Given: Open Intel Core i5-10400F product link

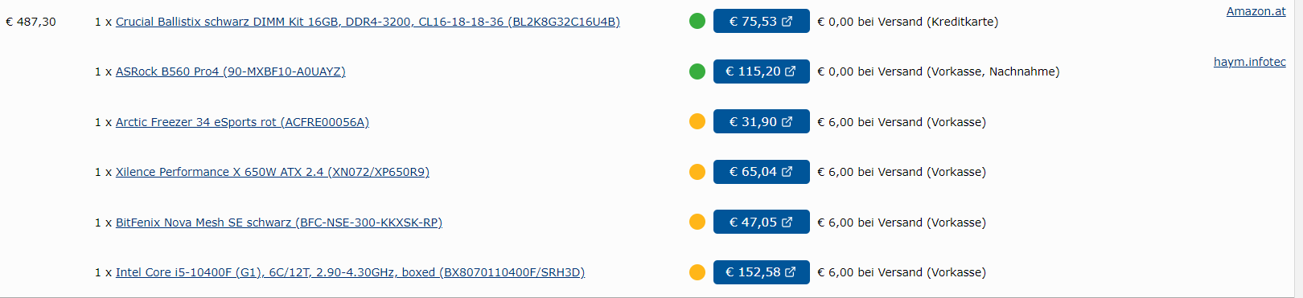Looking at the screenshot, I should [350, 272].
